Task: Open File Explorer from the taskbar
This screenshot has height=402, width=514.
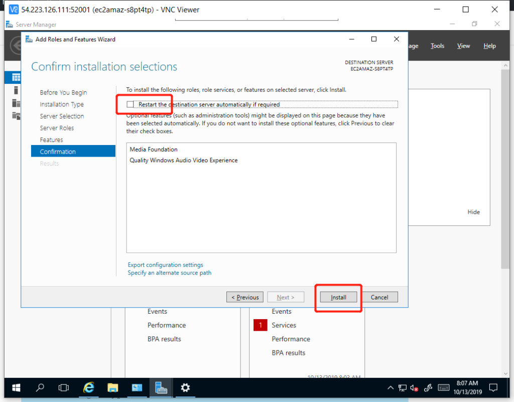Action: pyautogui.click(x=113, y=387)
